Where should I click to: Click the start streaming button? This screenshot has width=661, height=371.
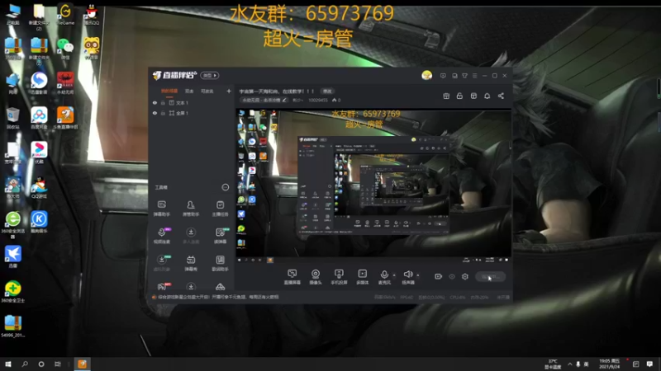click(490, 276)
